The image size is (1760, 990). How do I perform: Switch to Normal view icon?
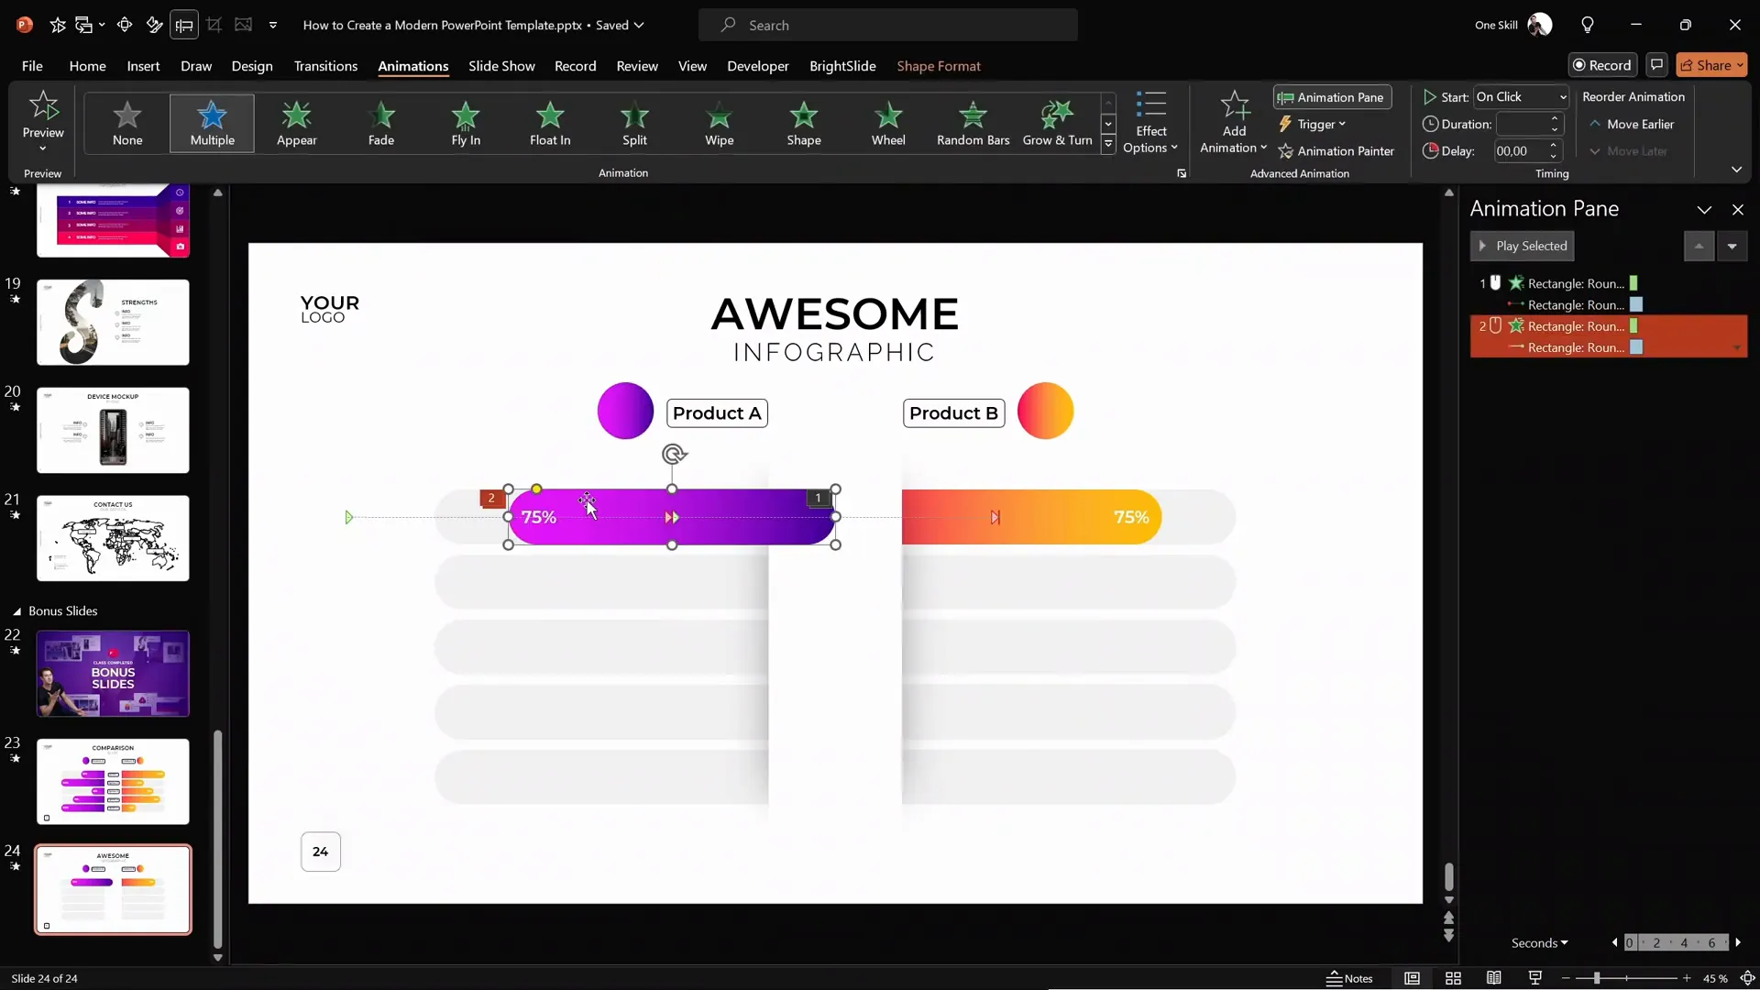pyautogui.click(x=1412, y=978)
